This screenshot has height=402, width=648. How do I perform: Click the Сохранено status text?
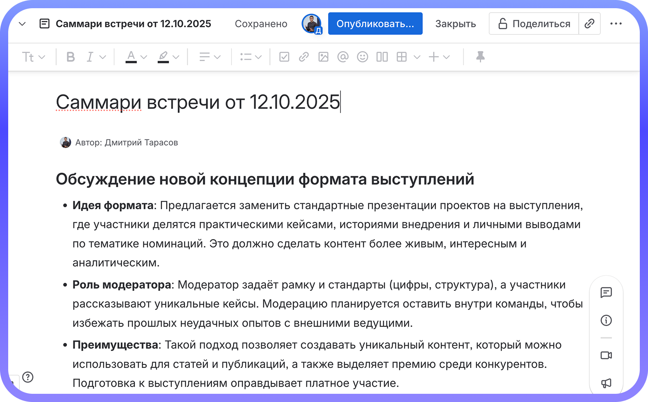[x=261, y=24]
